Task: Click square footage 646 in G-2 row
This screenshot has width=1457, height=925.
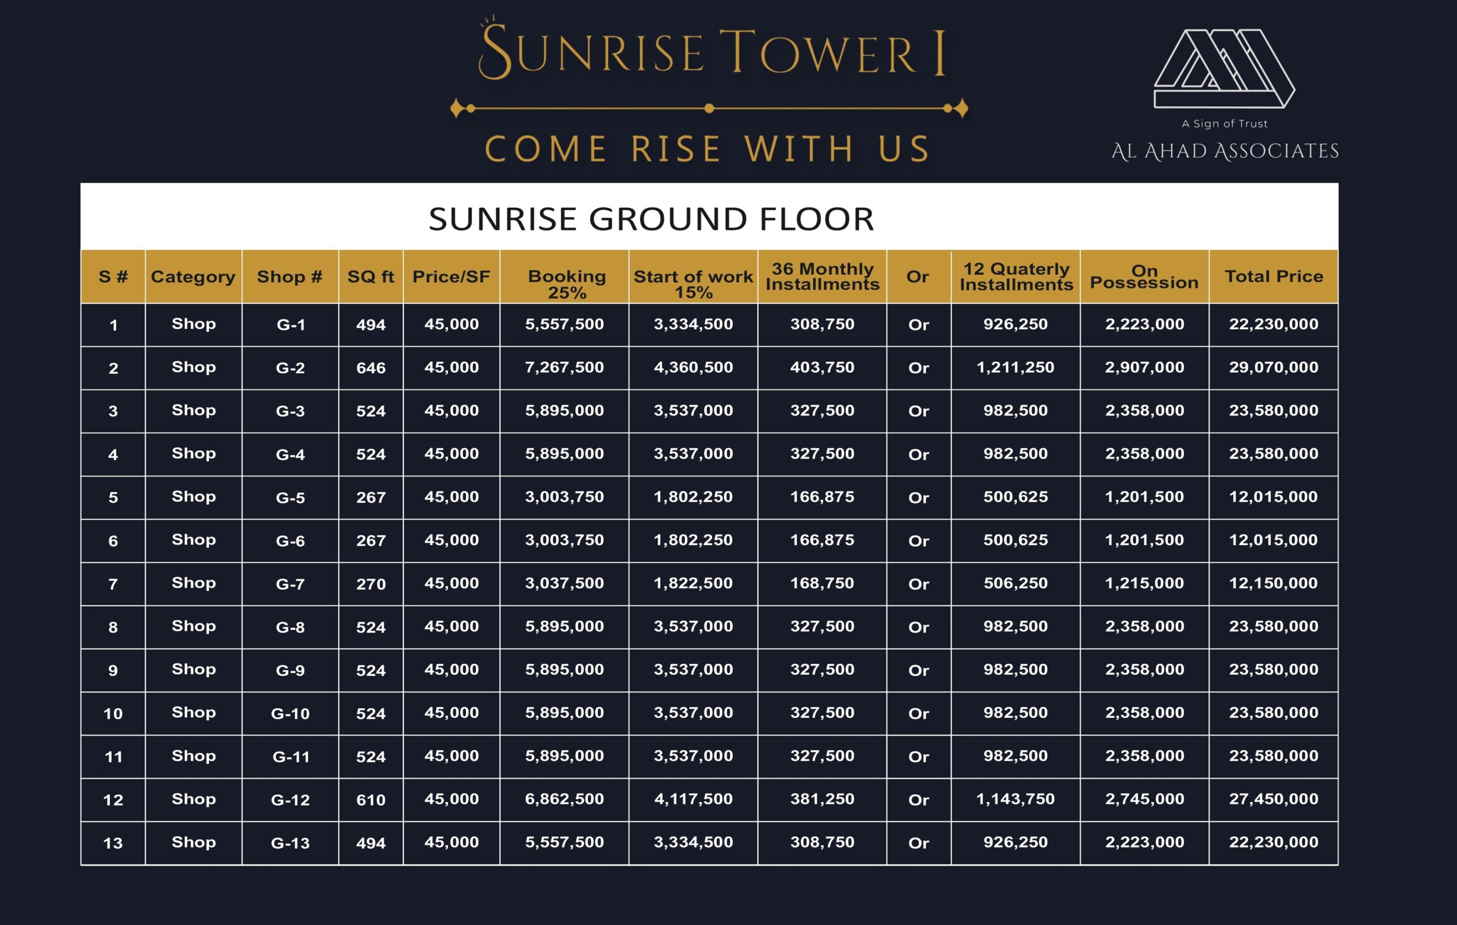Action: tap(371, 368)
